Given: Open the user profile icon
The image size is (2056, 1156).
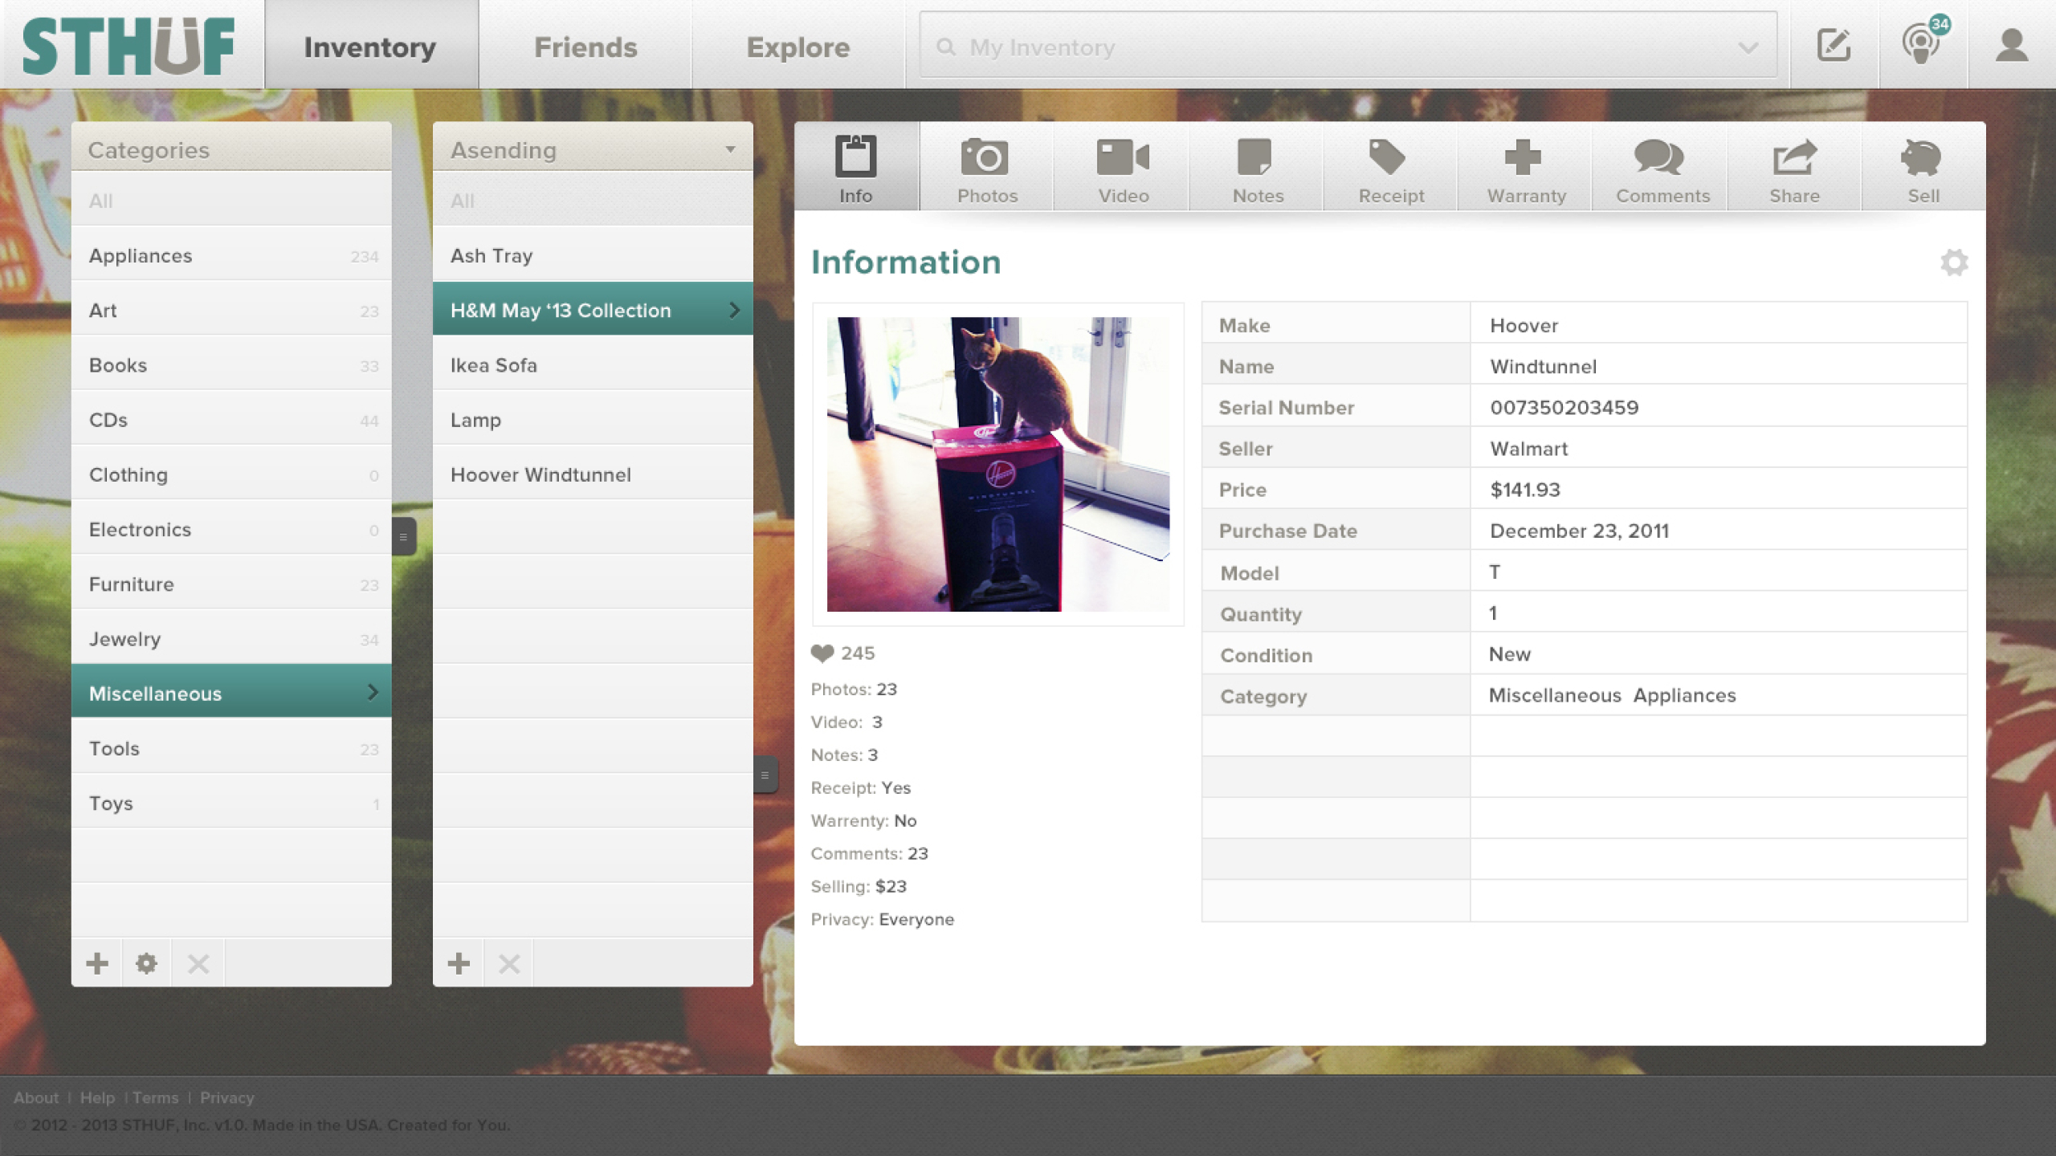Looking at the screenshot, I should click(2011, 45).
